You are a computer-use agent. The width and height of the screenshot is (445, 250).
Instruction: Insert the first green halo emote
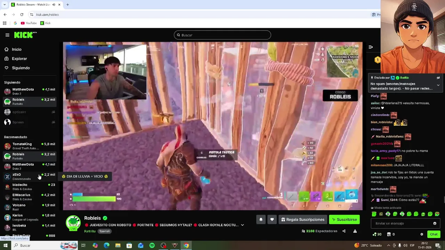pos(374,214)
